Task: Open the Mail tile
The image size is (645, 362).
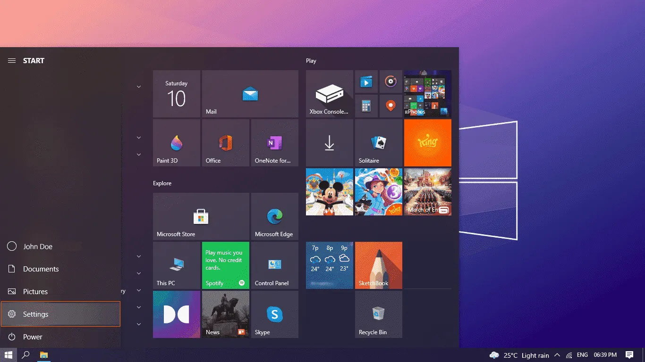Action: click(250, 94)
